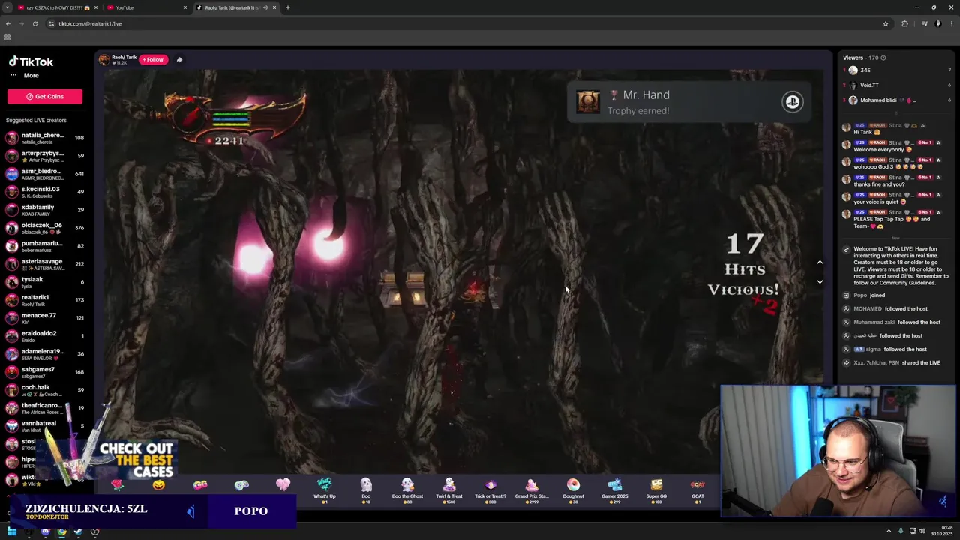Switch to the czy KISZAK to NOWY DIS??? tab
960x540 pixels.
(x=58, y=7)
